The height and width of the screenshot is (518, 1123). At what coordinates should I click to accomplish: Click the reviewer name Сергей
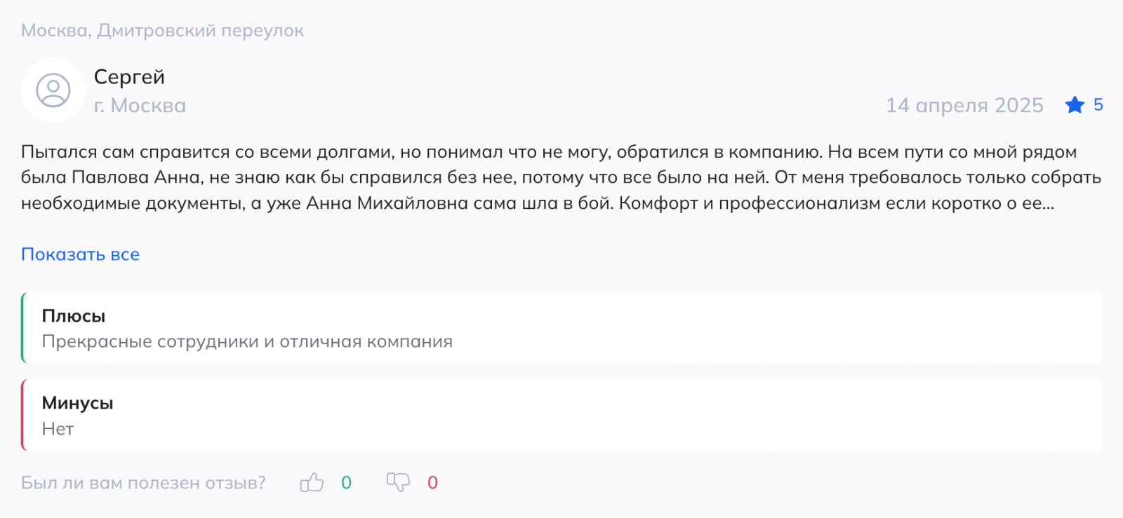129,77
